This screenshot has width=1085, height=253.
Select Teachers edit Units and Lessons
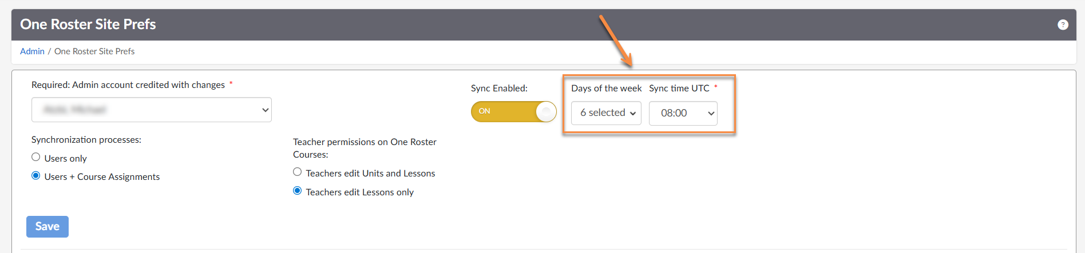[298, 172]
